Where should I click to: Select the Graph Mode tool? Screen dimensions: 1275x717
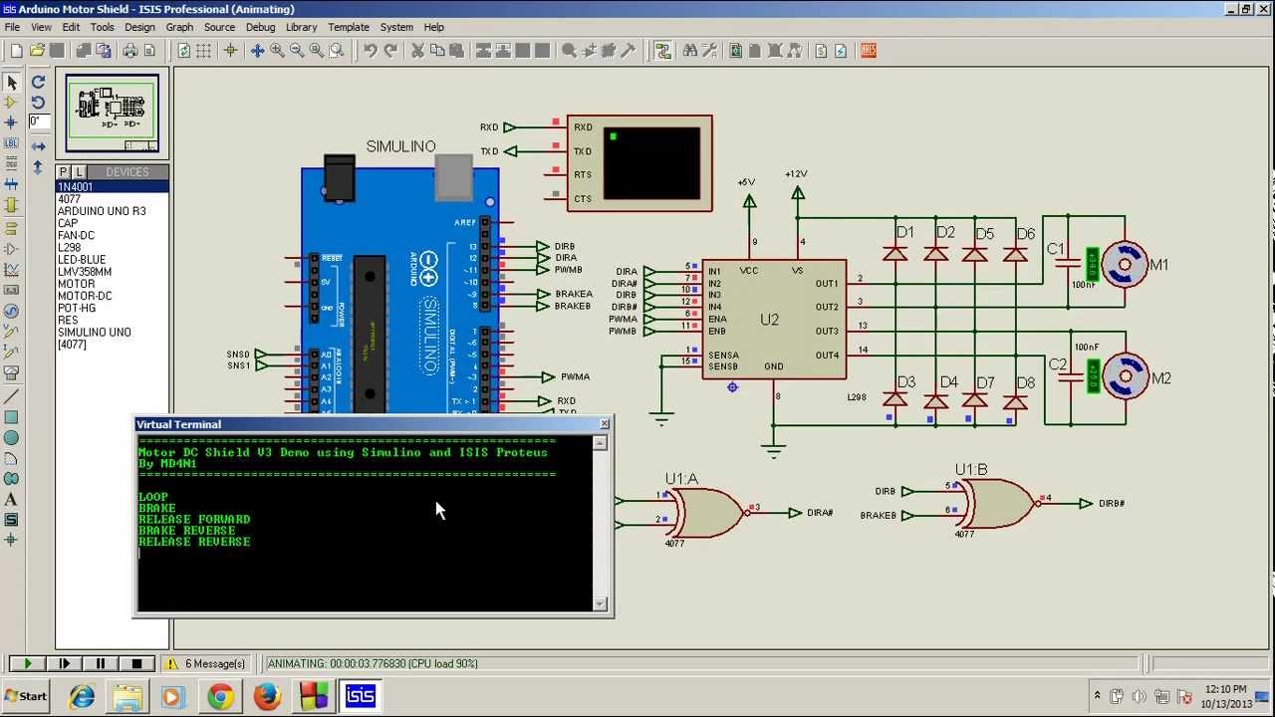coord(12,269)
